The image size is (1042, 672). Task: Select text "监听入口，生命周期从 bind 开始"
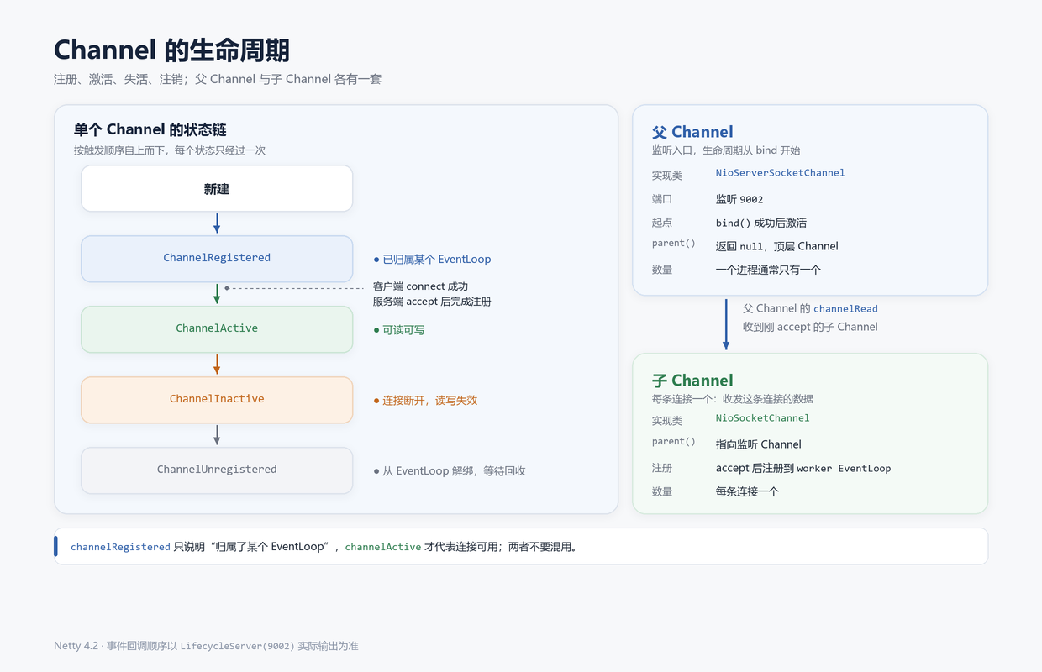click(x=726, y=150)
